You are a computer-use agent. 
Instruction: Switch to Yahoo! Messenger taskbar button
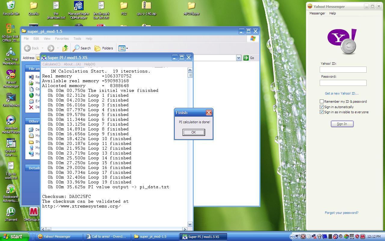click(59, 236)
